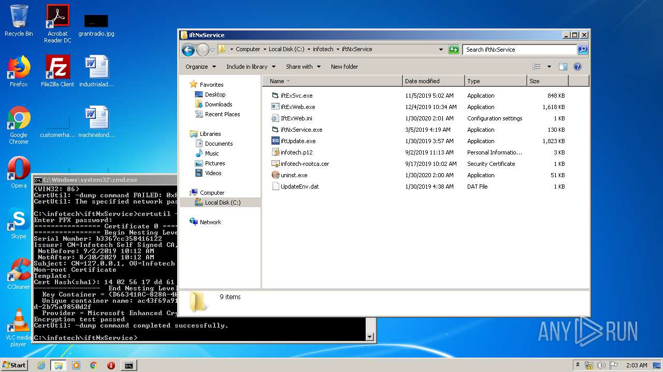663x372 pixels.
Task: Click Explorer refresh address button
Action: pyautogui.click(x=454, y=50)
